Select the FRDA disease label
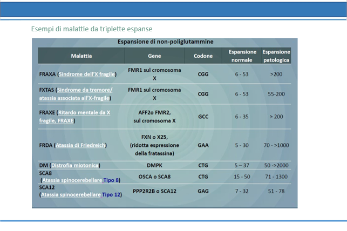This screenshot has width=347, height=231. (x=46, y=145)
